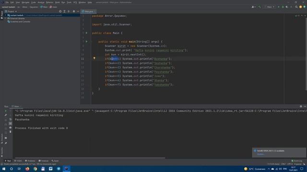Open run configuration wrench in Run panel

[x=6, y=115]
